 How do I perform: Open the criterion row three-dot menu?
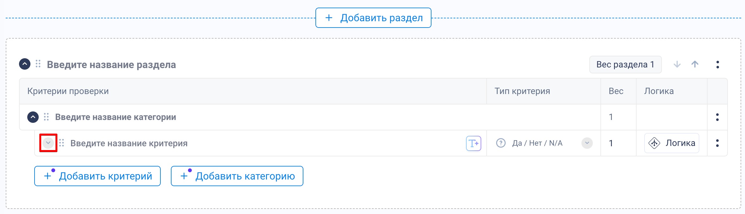pos(717,143)
